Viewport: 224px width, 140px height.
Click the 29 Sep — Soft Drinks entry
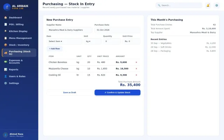183,47
